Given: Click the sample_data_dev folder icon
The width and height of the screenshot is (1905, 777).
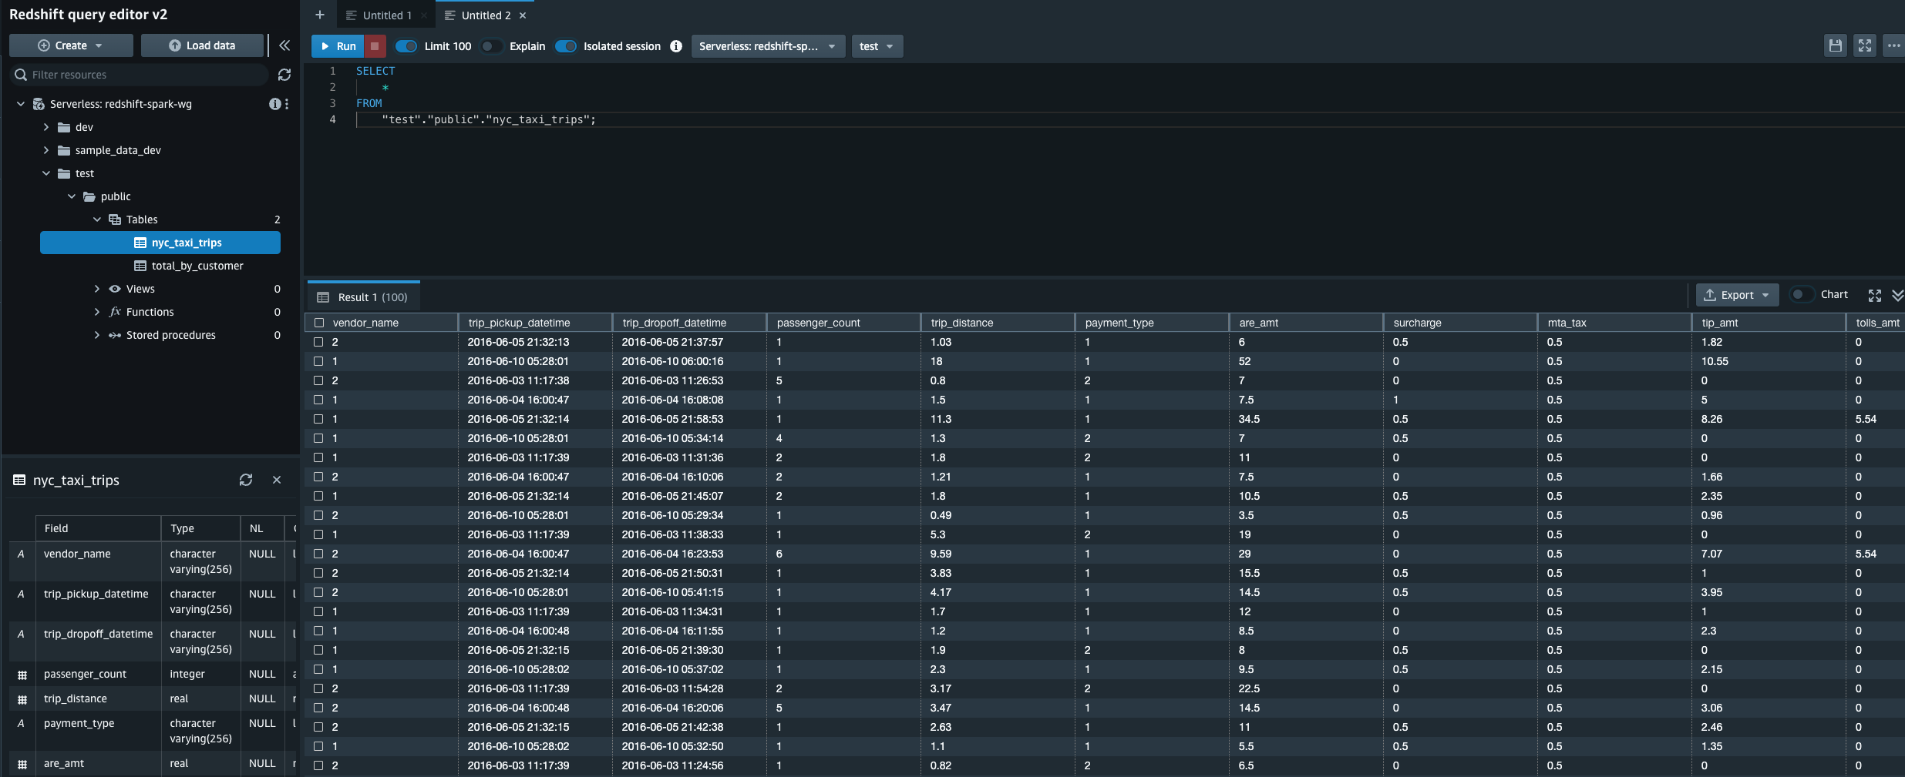Looking at the screenshot, I should point(65,150).
